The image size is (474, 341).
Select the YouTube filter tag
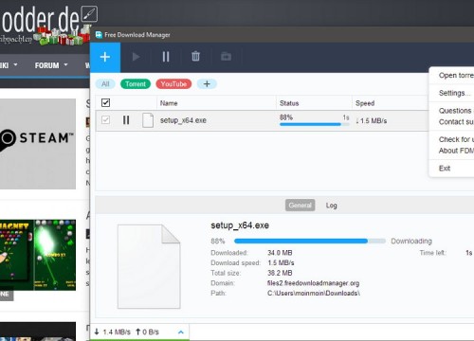(x=173, y=84)
